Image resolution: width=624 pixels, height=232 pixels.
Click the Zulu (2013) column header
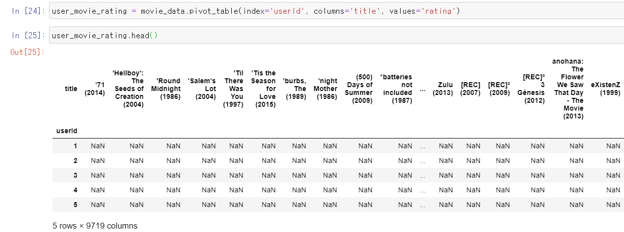(443, 89)
